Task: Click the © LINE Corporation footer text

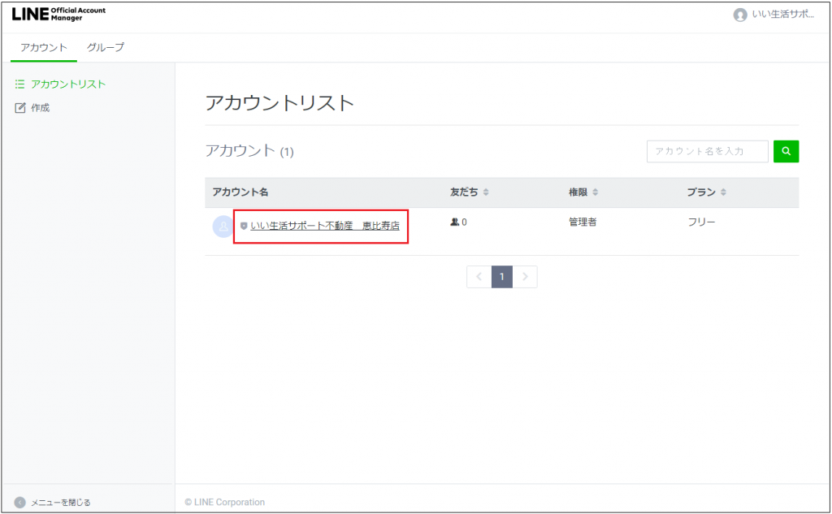Action: [x=224, y=503]
